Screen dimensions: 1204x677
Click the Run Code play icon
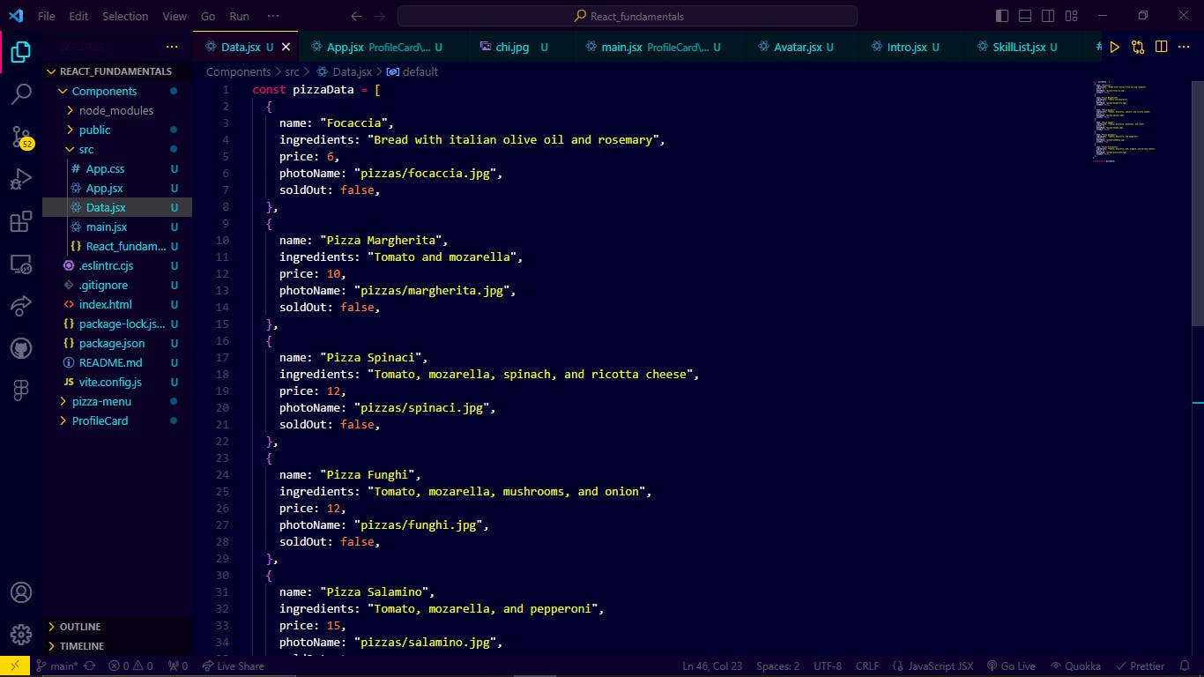[x=1115, y=47]
